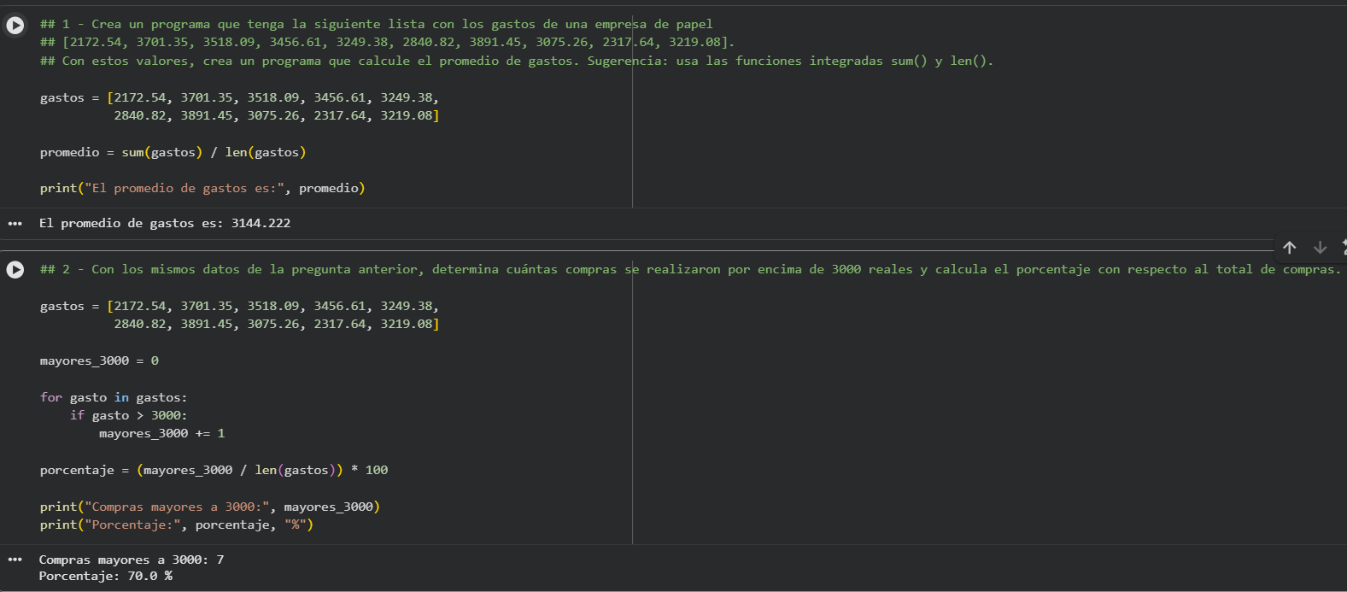Screen dimensions: 1347x592
Task: Open output options for second cell
Action: (x=15, y=560)
